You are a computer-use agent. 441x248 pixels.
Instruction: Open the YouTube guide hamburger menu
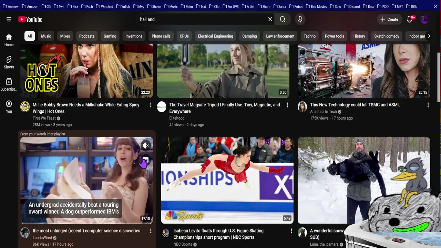click(9, 19)
